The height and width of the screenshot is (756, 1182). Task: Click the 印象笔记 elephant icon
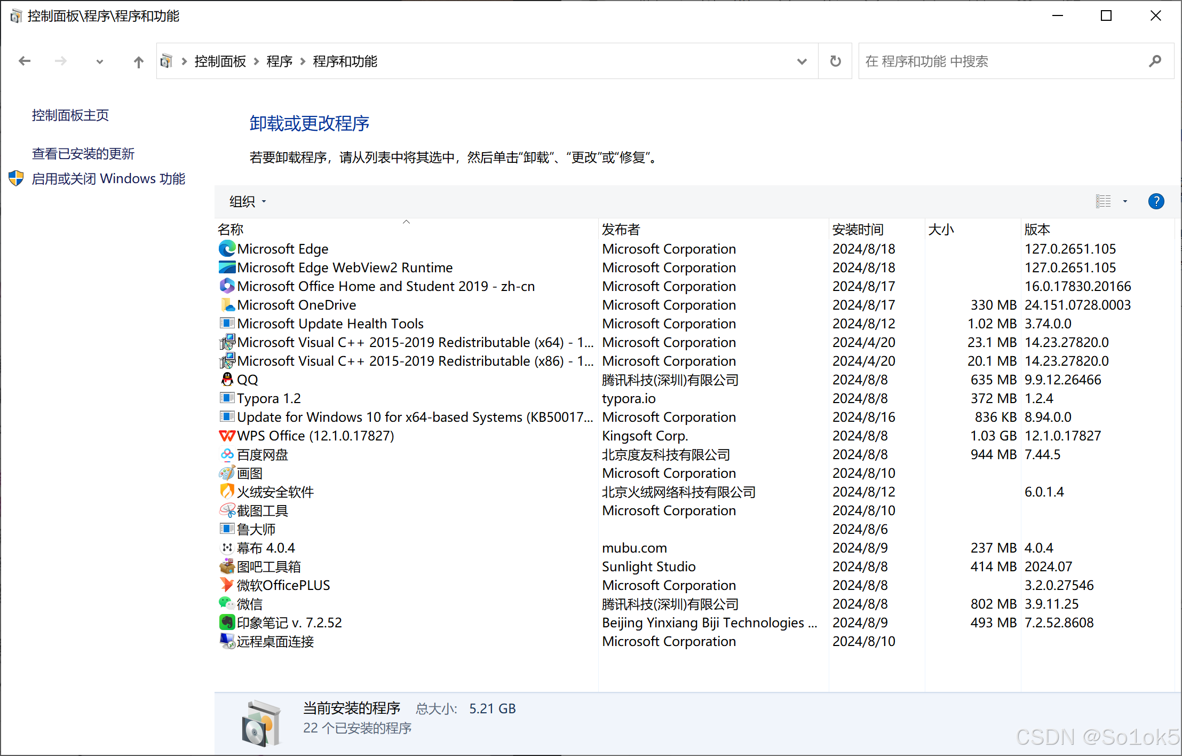click(x=227, y=623)
